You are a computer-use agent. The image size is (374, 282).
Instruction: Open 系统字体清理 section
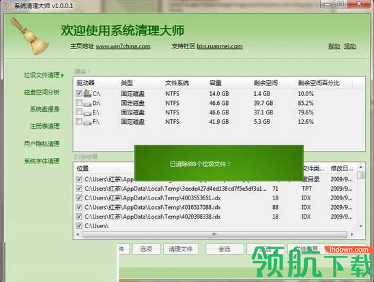[42, 161]
